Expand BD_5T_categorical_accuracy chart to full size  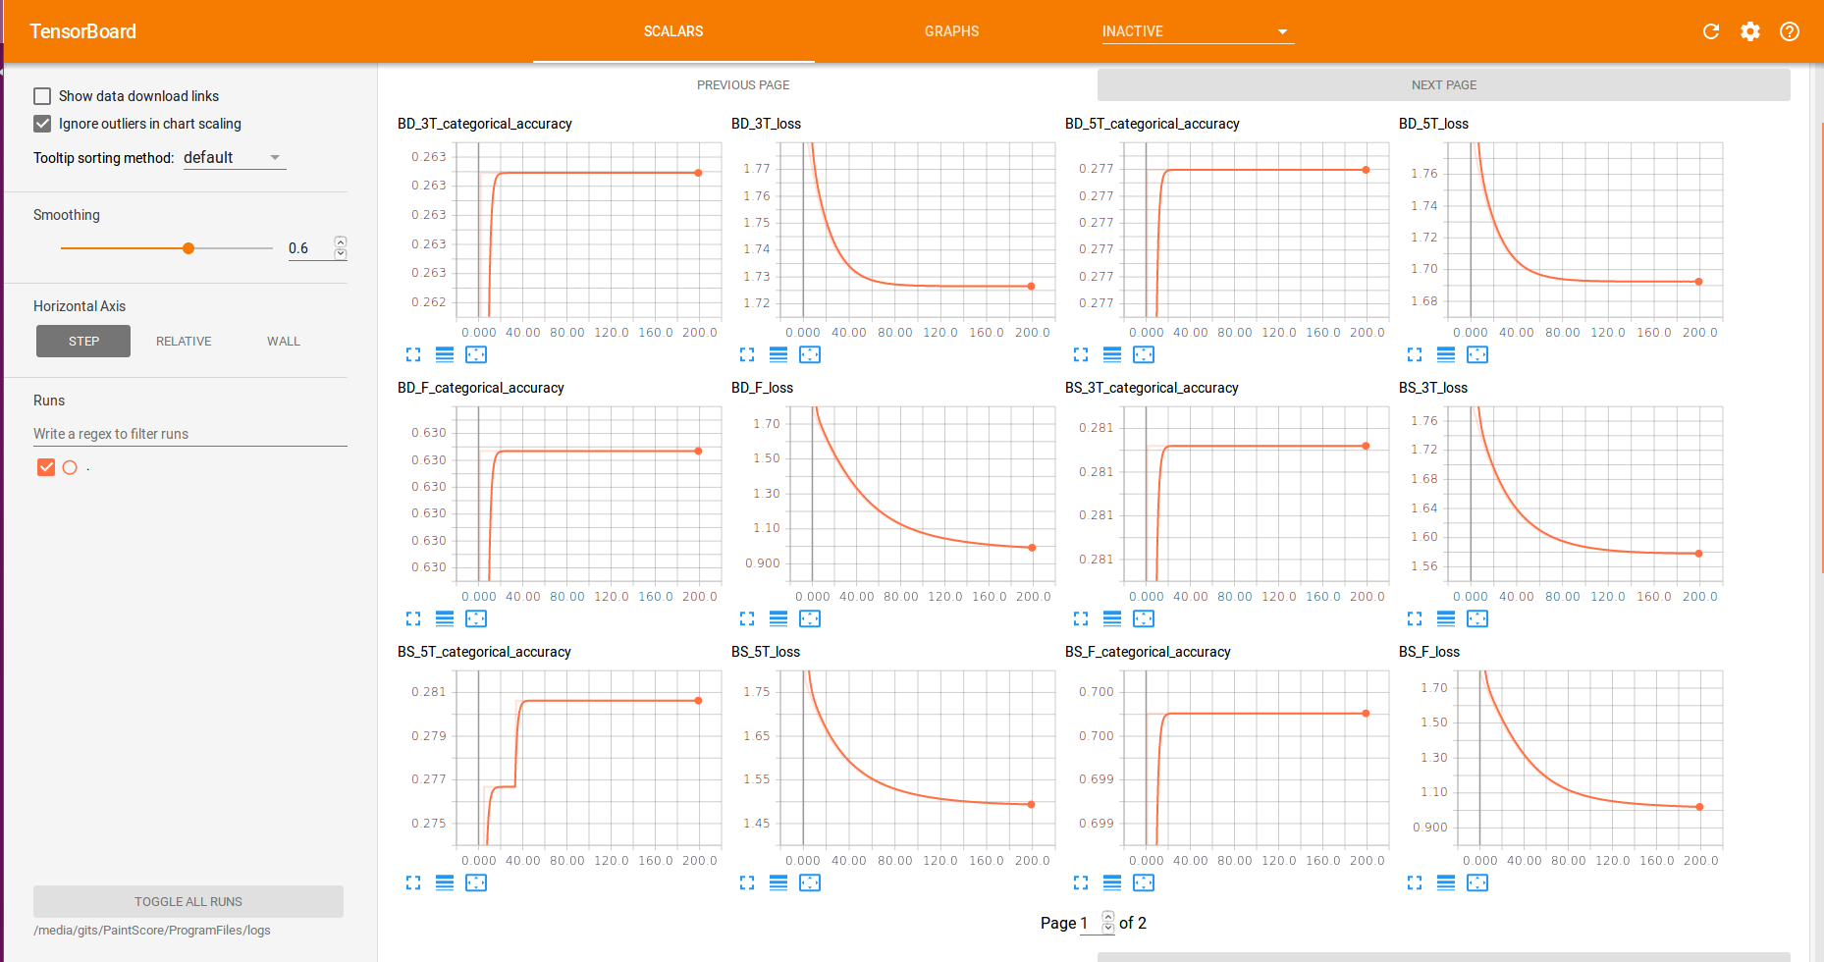1081,354
